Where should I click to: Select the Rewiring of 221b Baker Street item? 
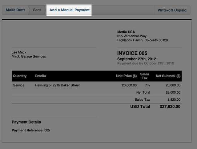[x=58, y=85]
